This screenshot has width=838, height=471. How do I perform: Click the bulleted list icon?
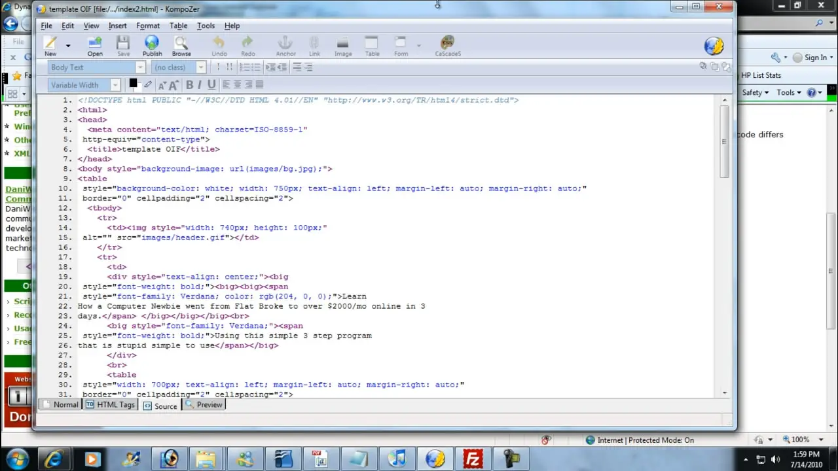[255, 67]
